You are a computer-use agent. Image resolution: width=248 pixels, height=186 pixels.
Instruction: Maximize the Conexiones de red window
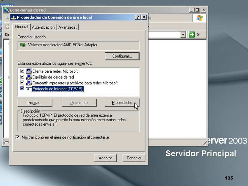pyautogui.click(x=197, y=10)
